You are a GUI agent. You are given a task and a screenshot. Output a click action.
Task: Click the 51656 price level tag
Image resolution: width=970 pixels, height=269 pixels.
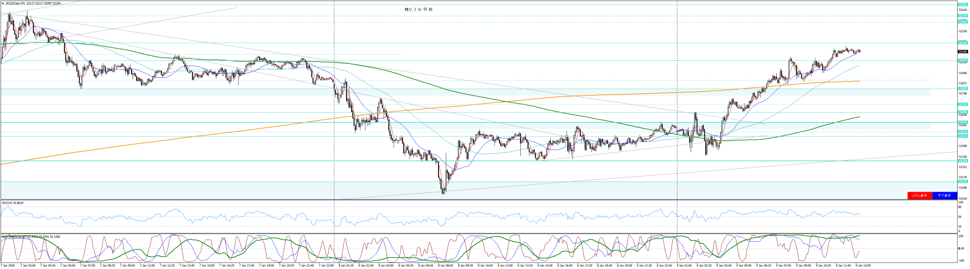963,112
